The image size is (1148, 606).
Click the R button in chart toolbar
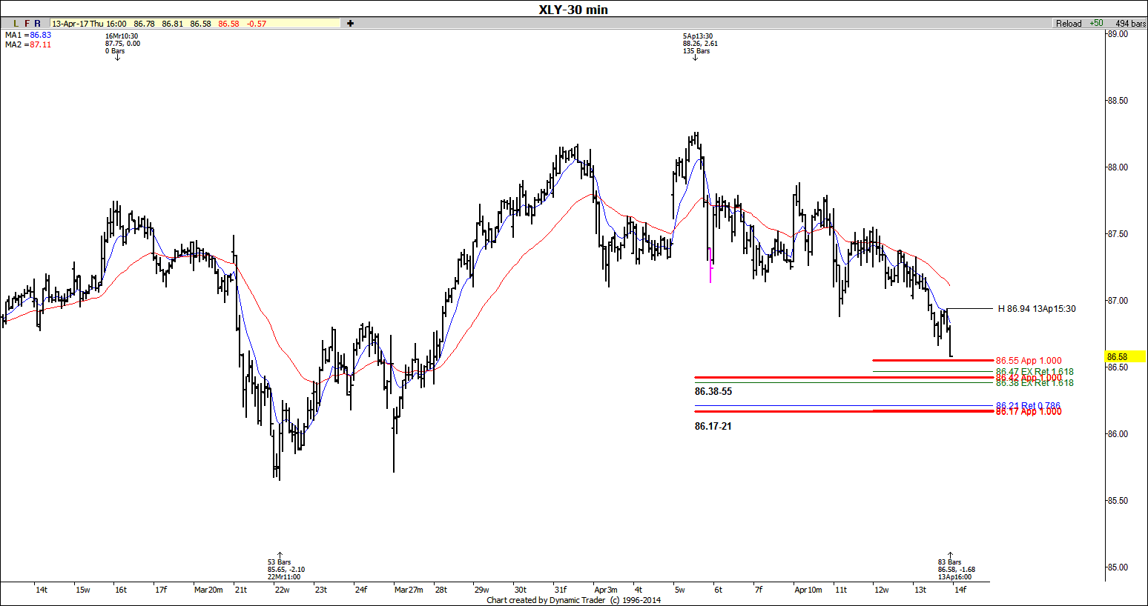click(37, 24)
